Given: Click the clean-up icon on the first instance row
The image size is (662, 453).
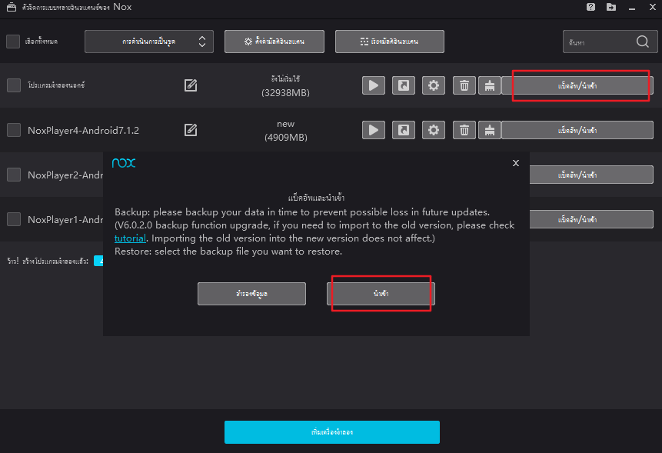Looking at the screenshot, I should pyautogui.click(x=490, y=85).
